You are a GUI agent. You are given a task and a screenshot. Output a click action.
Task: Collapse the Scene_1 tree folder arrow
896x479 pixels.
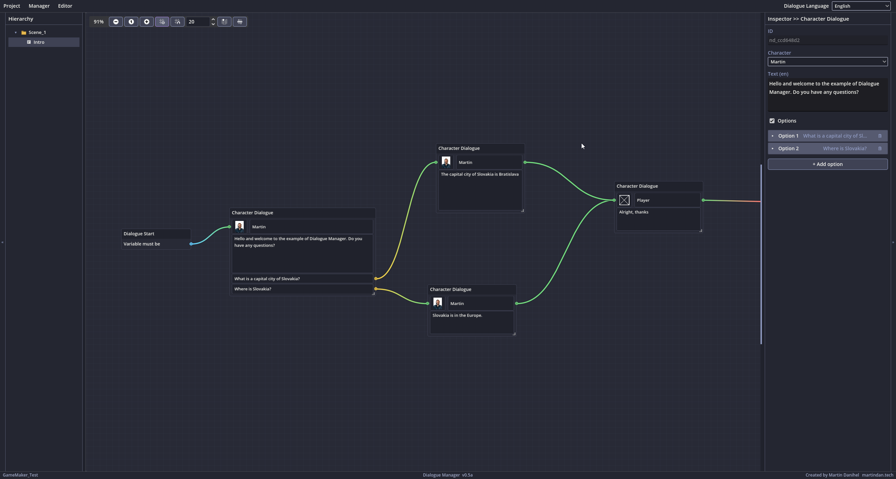(16, 33)
